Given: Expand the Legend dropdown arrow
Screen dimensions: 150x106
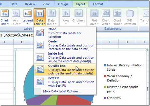Looking at the screenshot, I should point(27,24).
